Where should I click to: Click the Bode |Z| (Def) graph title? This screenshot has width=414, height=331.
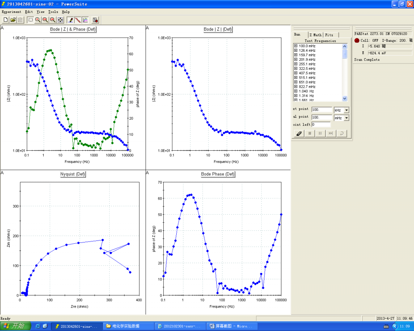tap(218, 29)
